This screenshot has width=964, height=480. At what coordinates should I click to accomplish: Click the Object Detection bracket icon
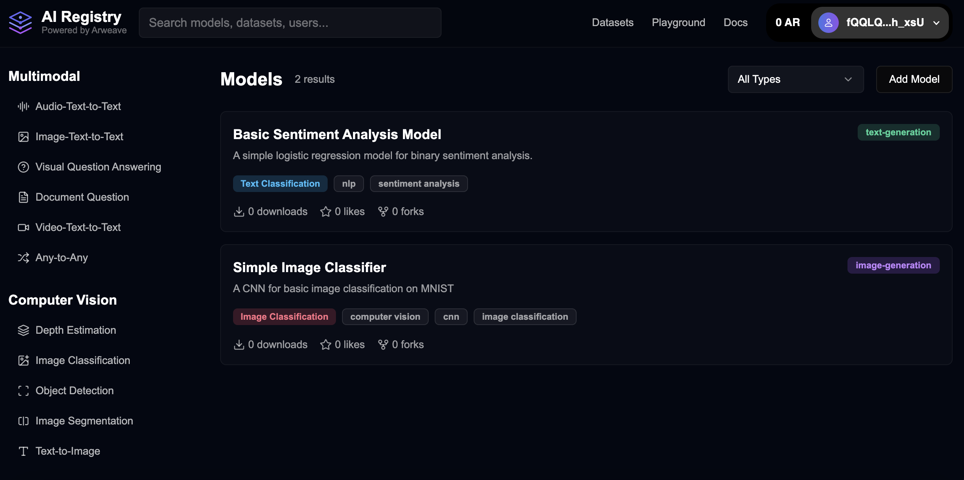[x=23, y=391]
